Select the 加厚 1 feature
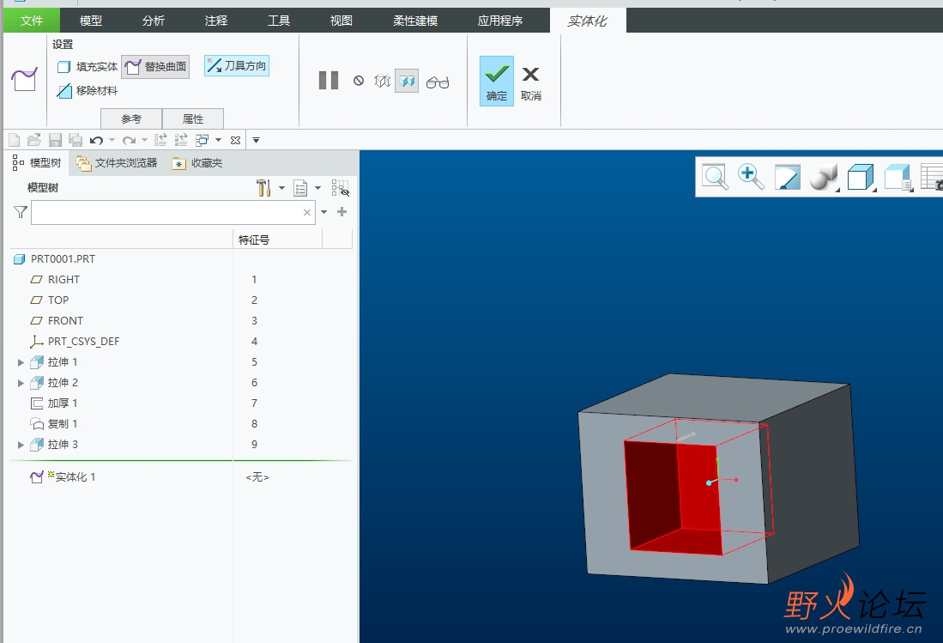The width and height of the screenshot is (943, 643). (x=54, y=403)
